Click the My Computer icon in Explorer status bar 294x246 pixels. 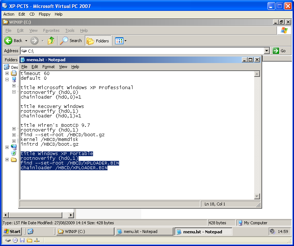(240, 223)
